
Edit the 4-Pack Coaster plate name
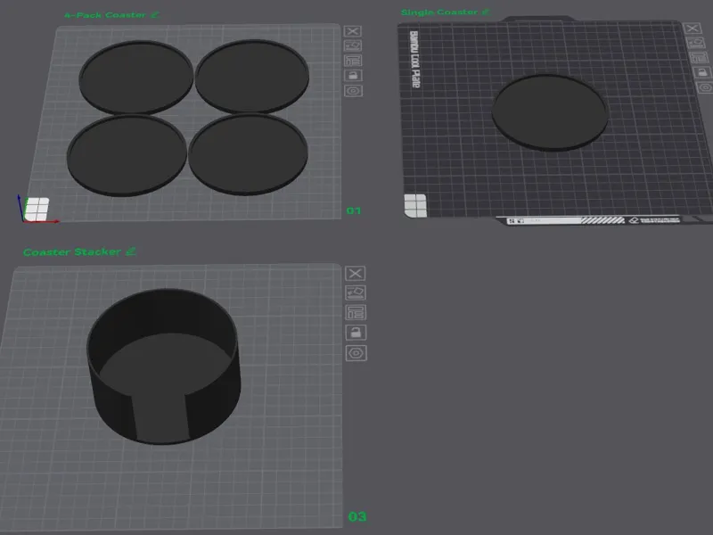(155, 14)
